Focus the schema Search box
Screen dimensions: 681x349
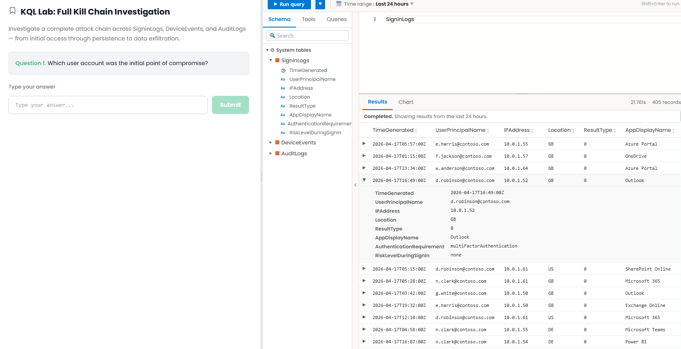click(307, 36)
